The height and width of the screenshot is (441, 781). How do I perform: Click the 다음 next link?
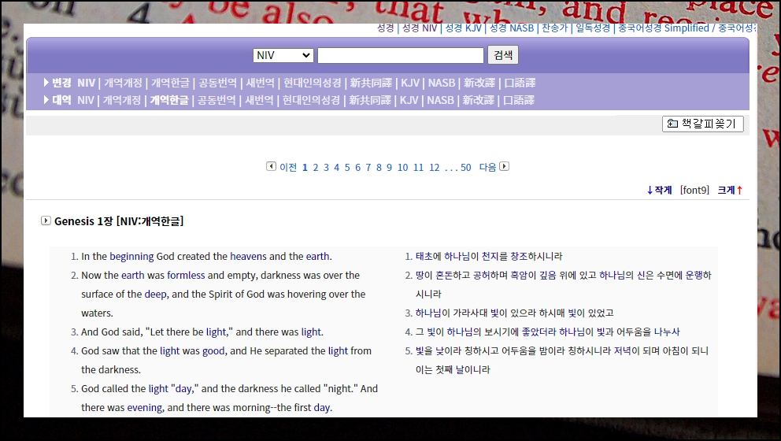[487, 168]
